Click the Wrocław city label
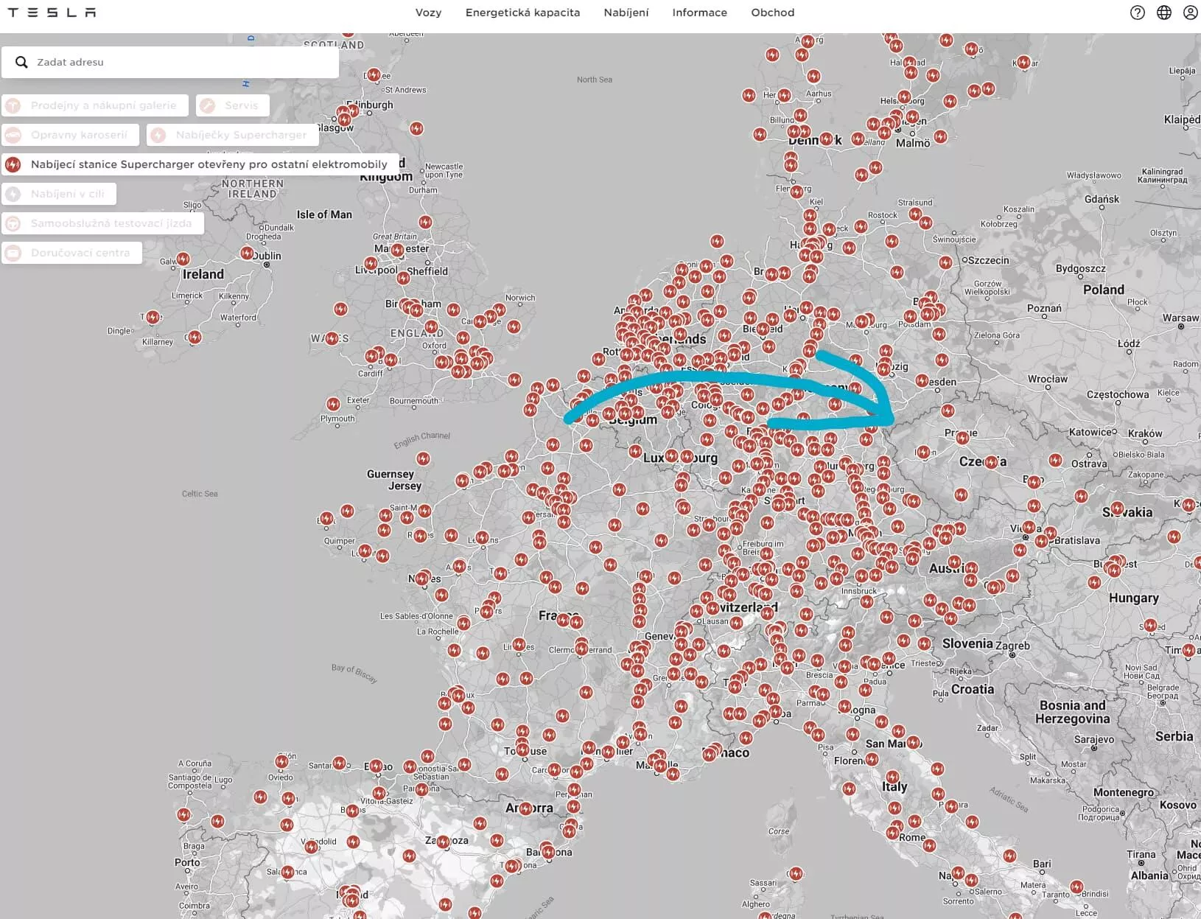The width and height of the screenshot is (1201, 919). click(x=1048, y=379)
